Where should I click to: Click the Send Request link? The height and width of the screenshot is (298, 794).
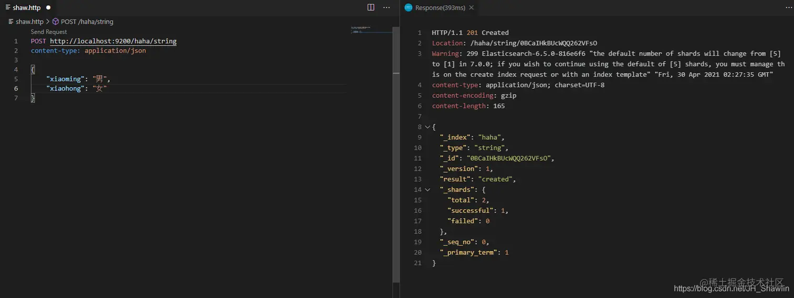pos(49,32)
